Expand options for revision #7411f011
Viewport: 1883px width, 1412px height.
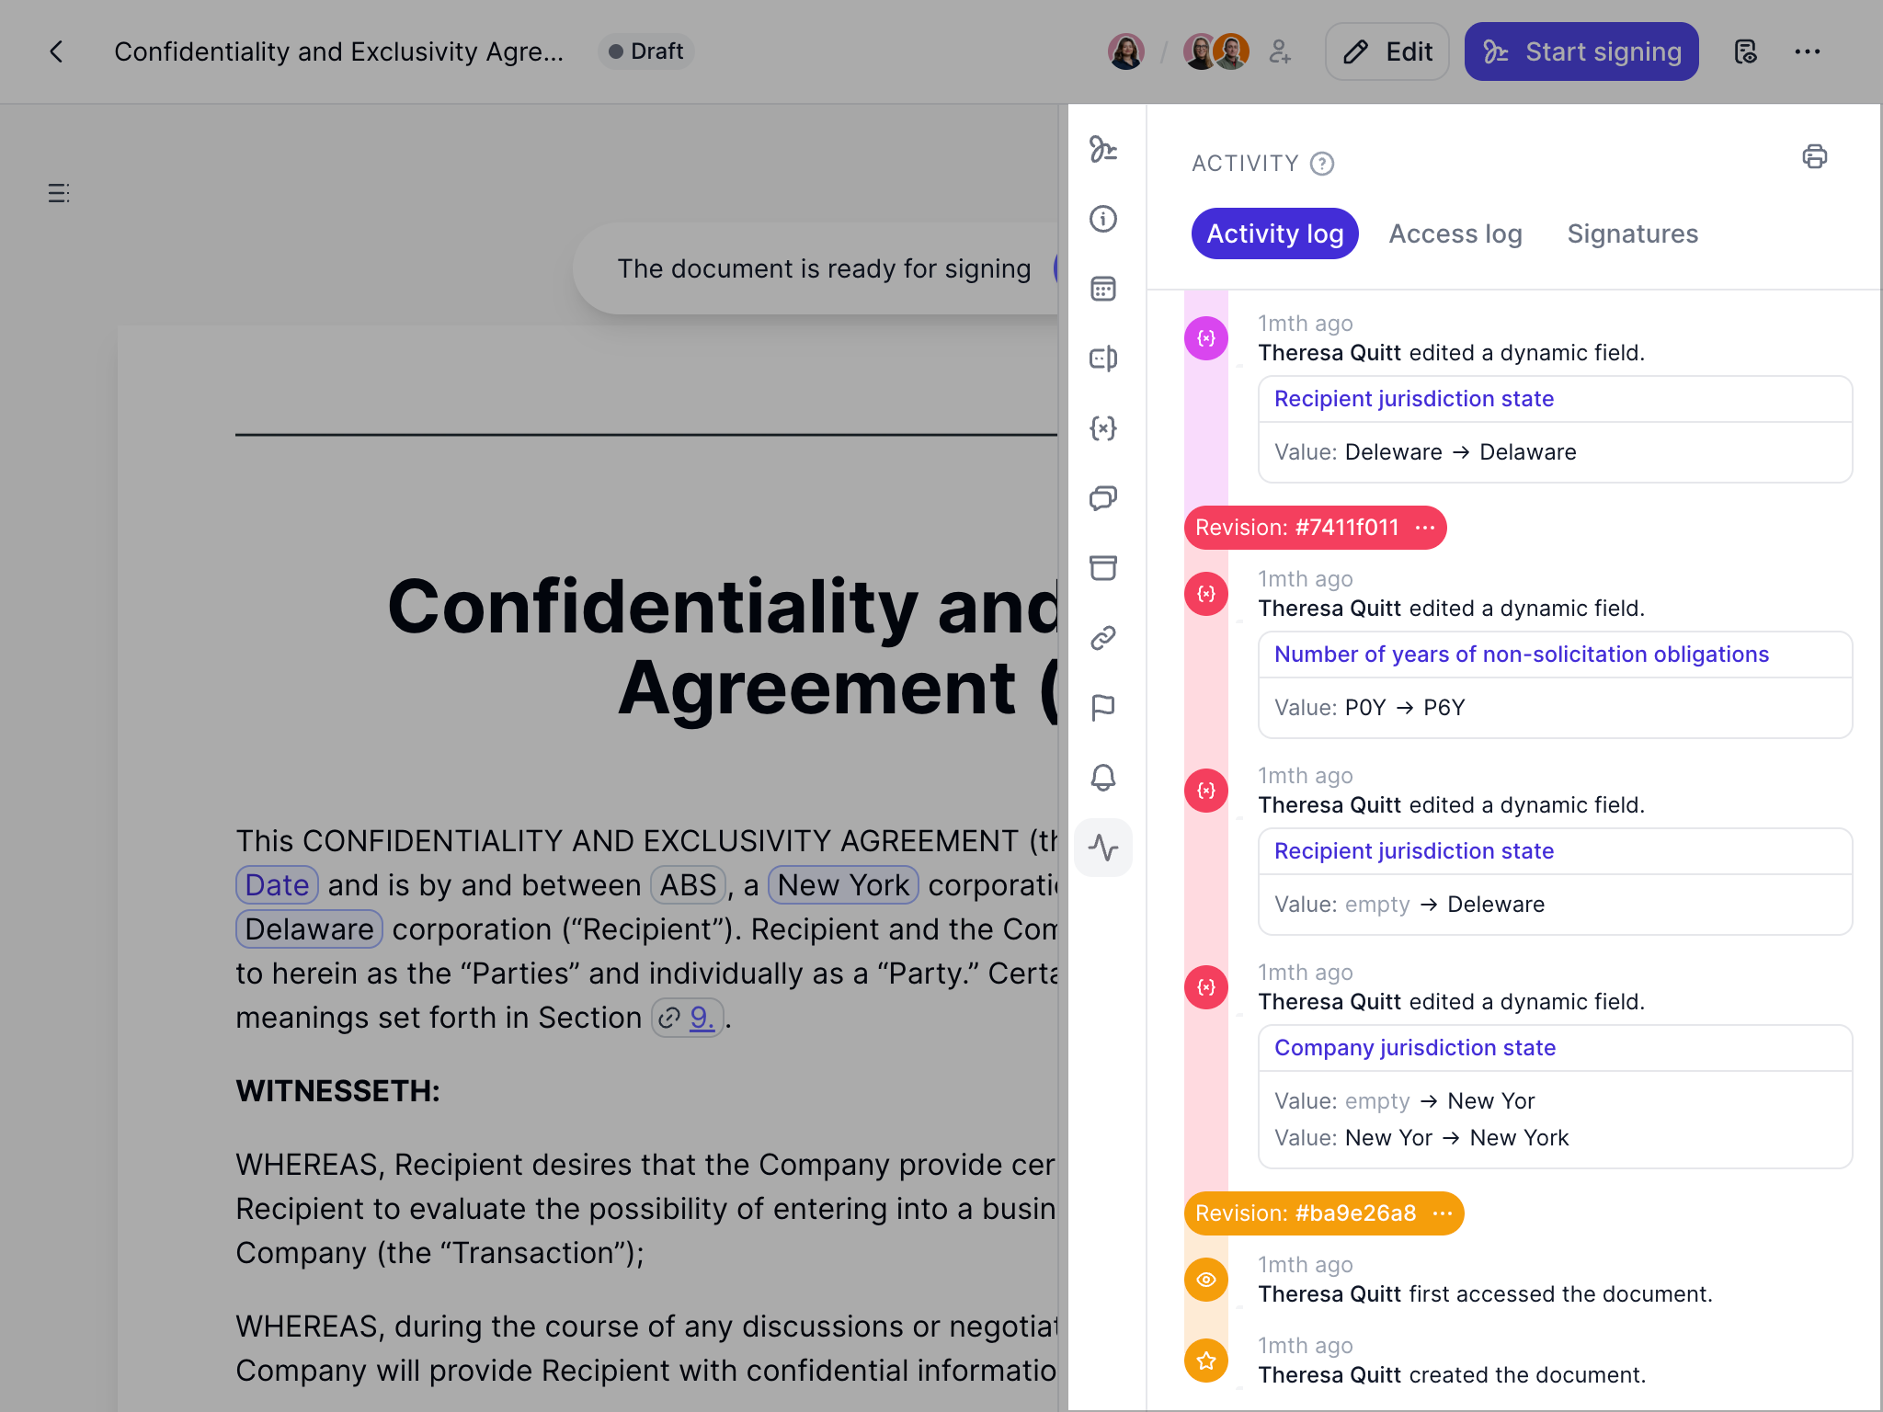pos(1424,528)
